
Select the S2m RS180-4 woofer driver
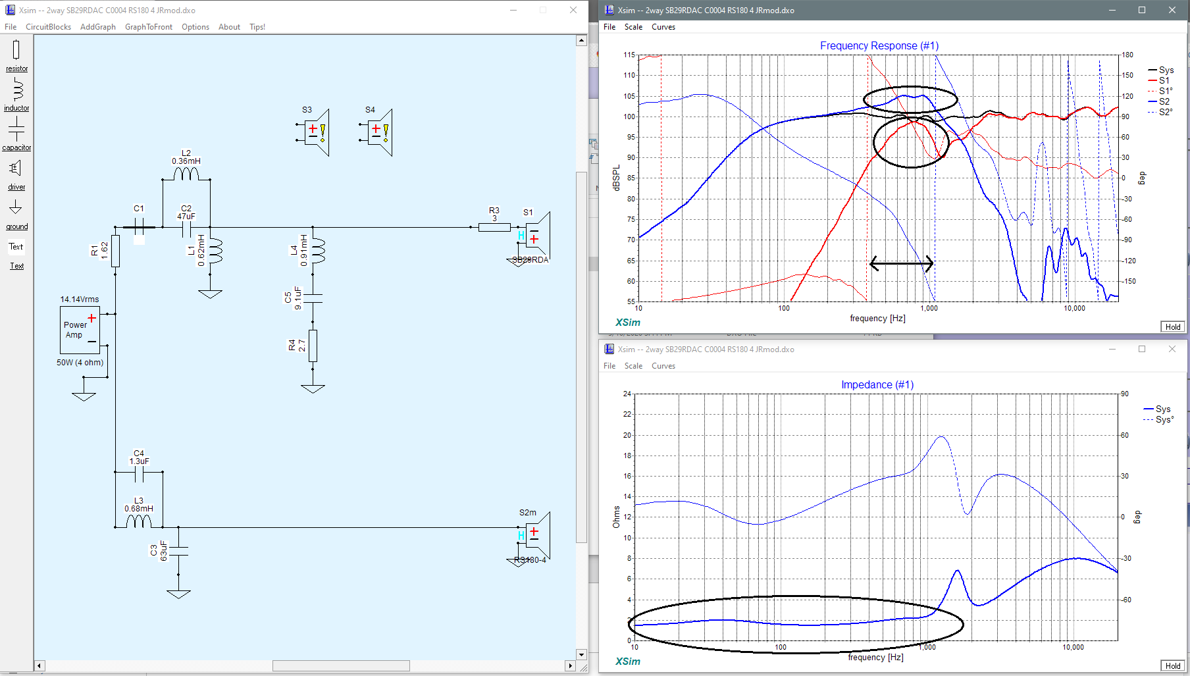coord(533,537)
